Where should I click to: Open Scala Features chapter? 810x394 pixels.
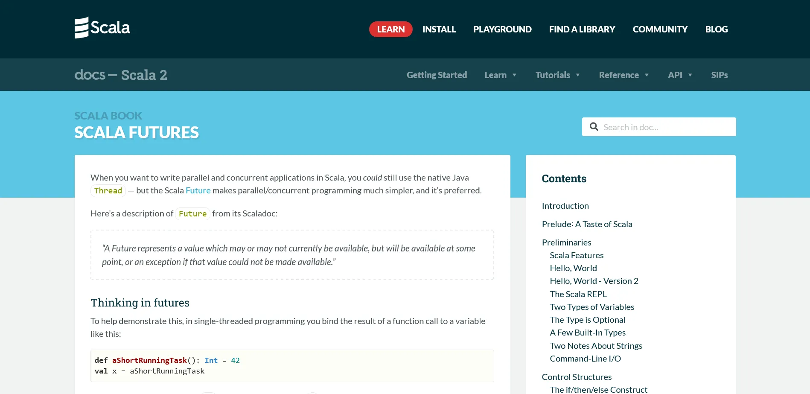pos(577,255)
